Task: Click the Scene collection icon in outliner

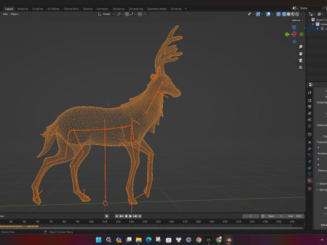Action: coord(313,20)
